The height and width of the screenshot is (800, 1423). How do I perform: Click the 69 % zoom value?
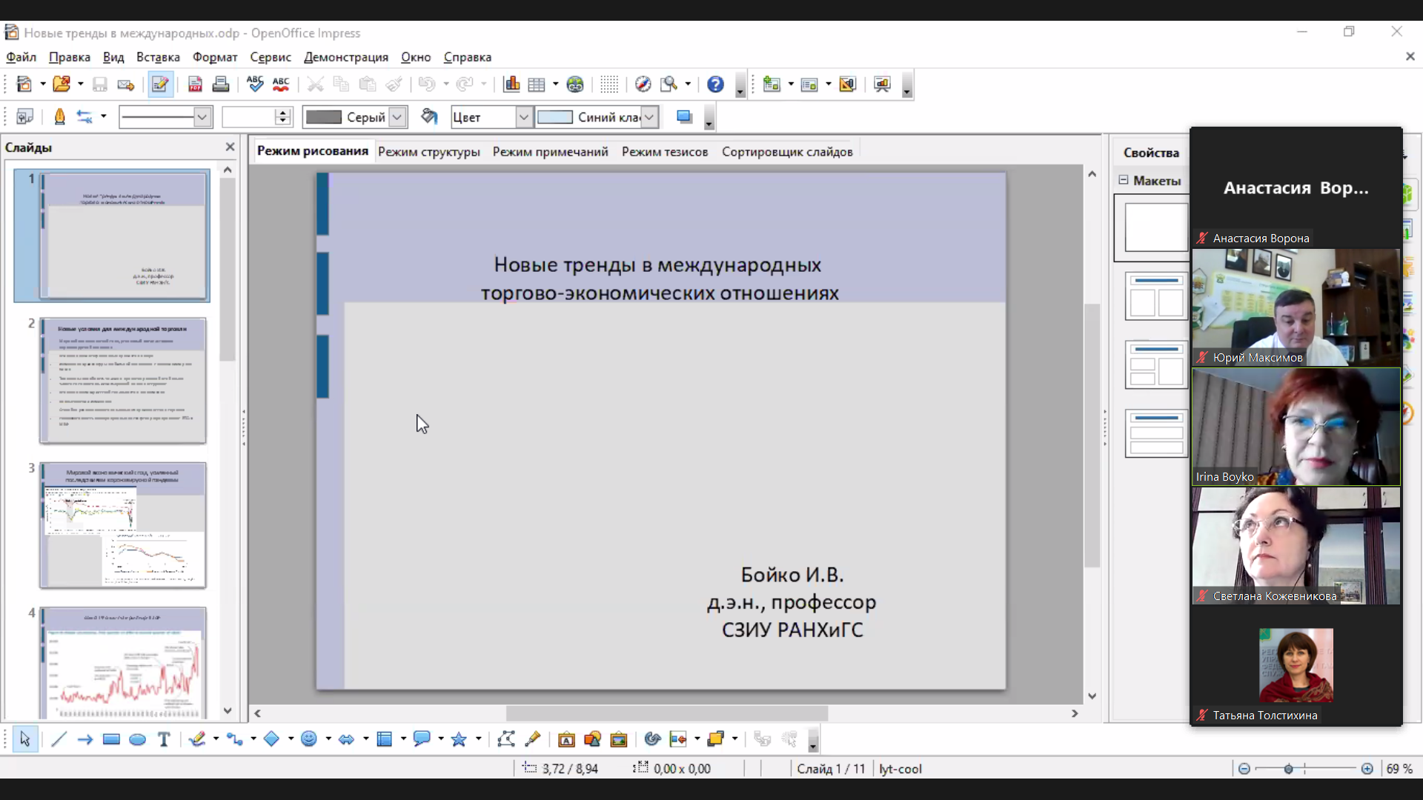click(x=1399, y=769)
